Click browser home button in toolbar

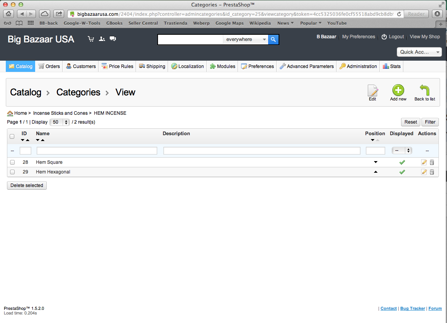coord(8,14)
